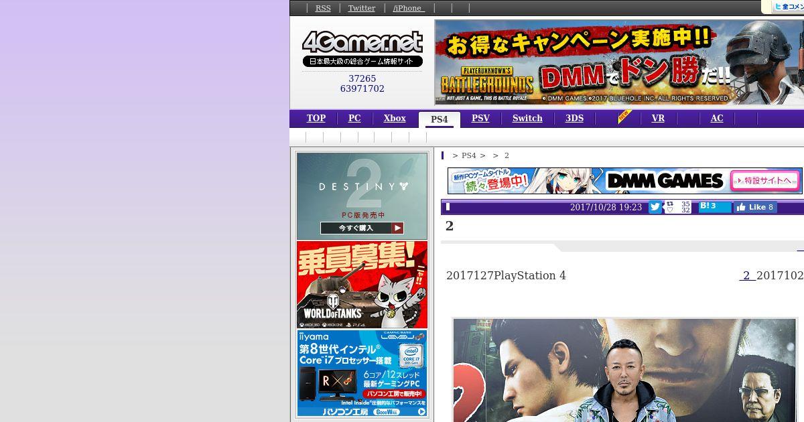
Task: Click the comment button at top right
Action: coord(787,7)
